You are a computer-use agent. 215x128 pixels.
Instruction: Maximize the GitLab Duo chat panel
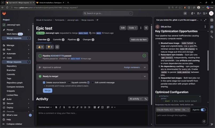coord(205,20)
